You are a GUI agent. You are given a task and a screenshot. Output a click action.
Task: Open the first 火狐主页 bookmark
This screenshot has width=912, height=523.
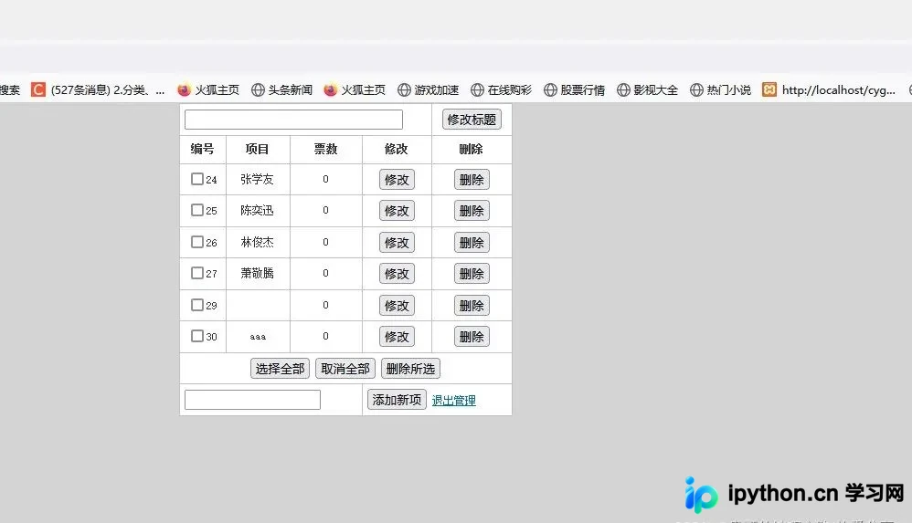(x=208, y=89)
